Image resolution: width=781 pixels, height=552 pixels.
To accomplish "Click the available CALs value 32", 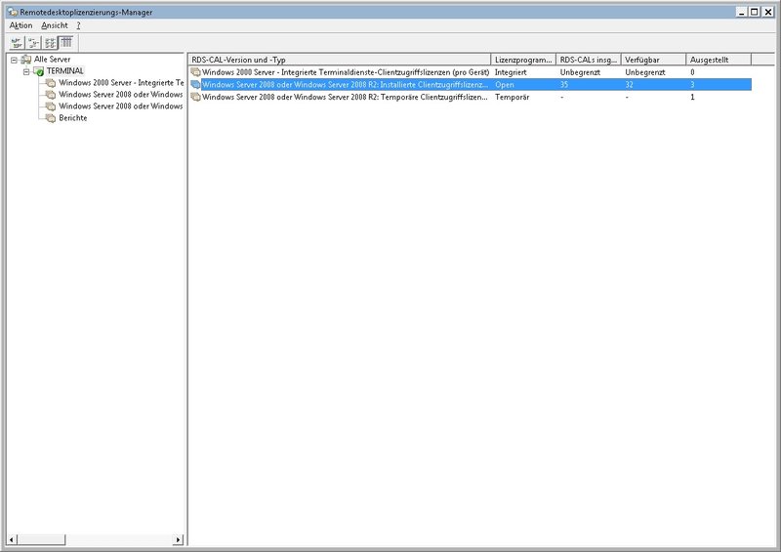I will pos(629,85).
